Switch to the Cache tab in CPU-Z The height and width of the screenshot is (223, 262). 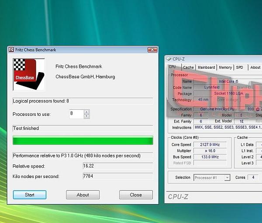(x=188, y=67)
